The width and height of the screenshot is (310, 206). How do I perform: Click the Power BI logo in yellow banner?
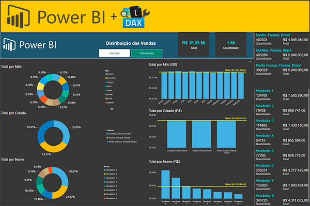point(18,16)
